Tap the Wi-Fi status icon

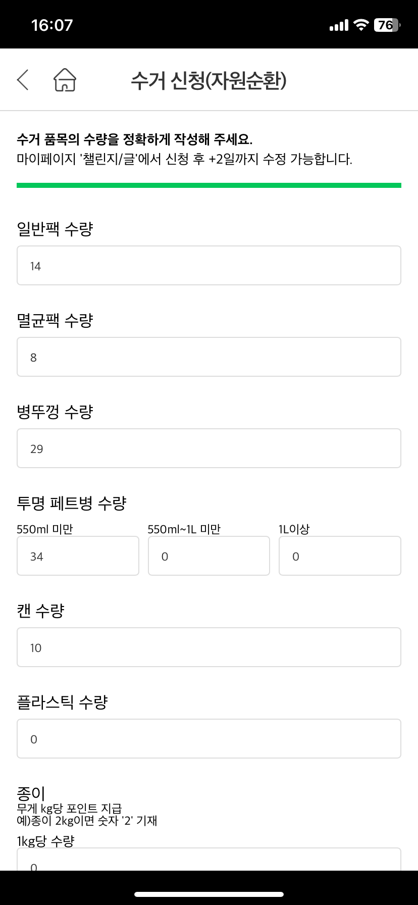(x=361, y=25)
